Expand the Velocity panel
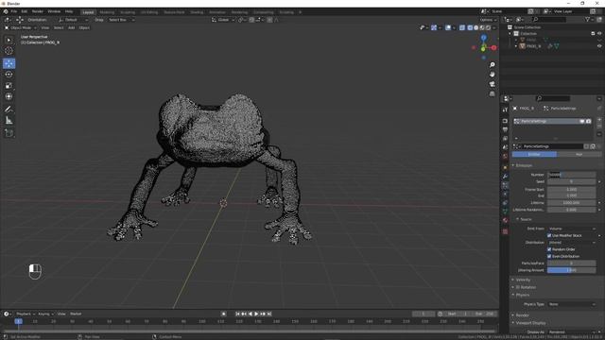605x340 pixels. [523, 280]
